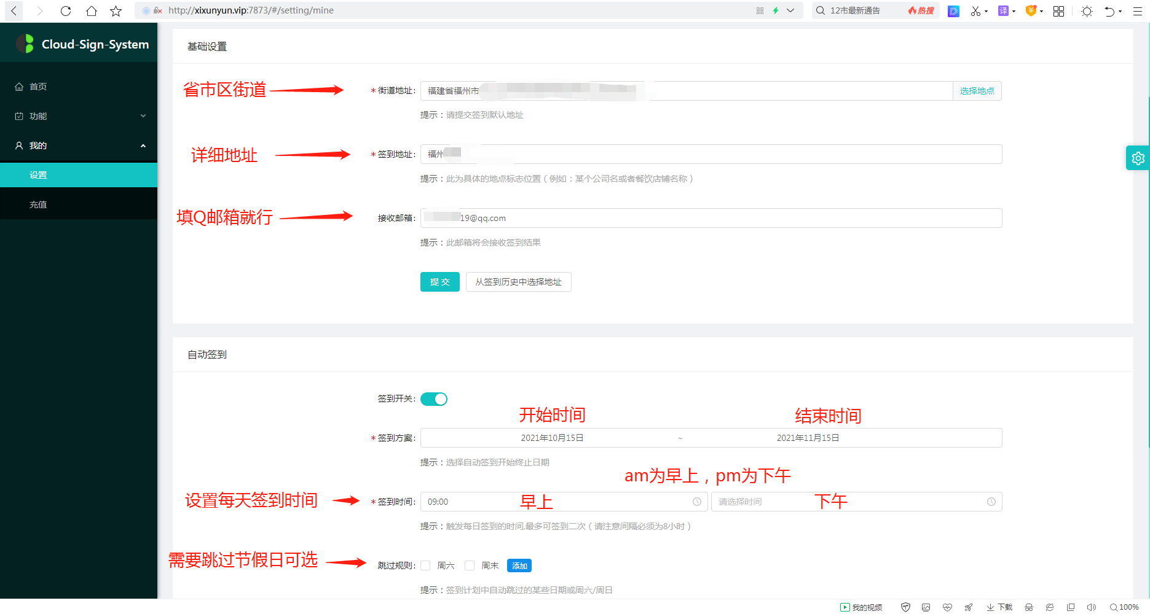Expand the translate extension dropdown arrow
1150x614 pixels.
1014,11
